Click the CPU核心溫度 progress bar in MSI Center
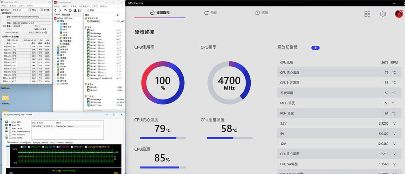Viewport: 405px width, 174px height. tap(163, 138)
